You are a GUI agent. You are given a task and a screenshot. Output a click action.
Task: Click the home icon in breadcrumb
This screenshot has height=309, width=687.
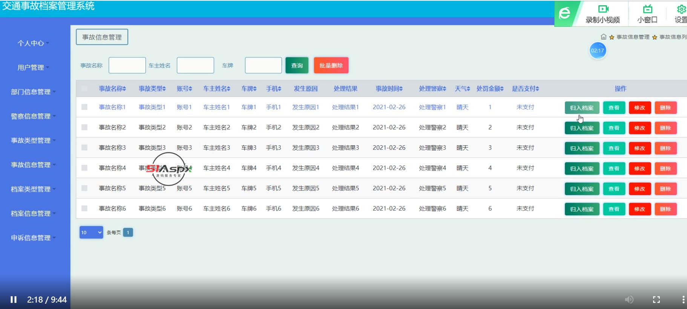[x=603, y=37]
